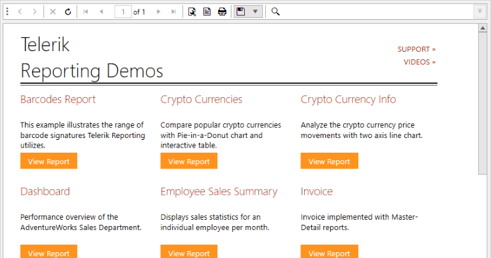The height and width of the screenshot is (258, 491).
Task: View Report for Crypto Currencies
Action: (189, 161)
